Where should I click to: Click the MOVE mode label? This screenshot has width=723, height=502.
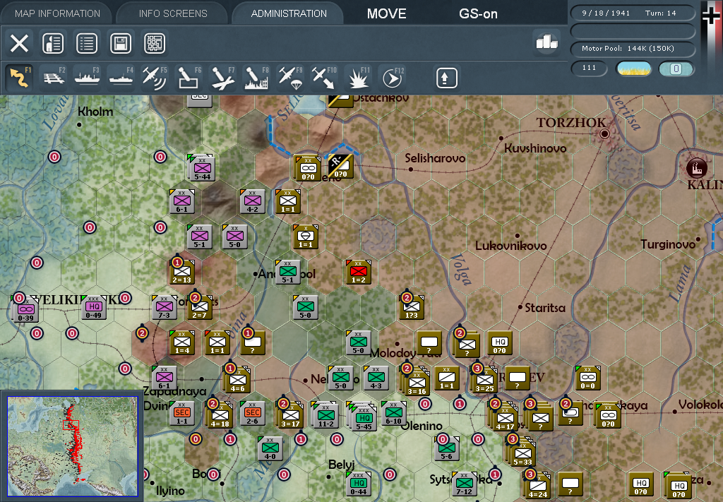point(386,14)
